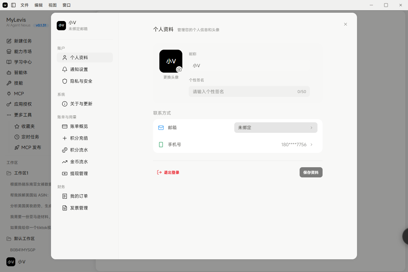Open 金币流水 trend item
408x272 pixels.
pos(85,162)
